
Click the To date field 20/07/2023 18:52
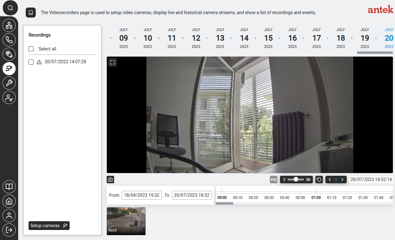(x=192, y=195)
